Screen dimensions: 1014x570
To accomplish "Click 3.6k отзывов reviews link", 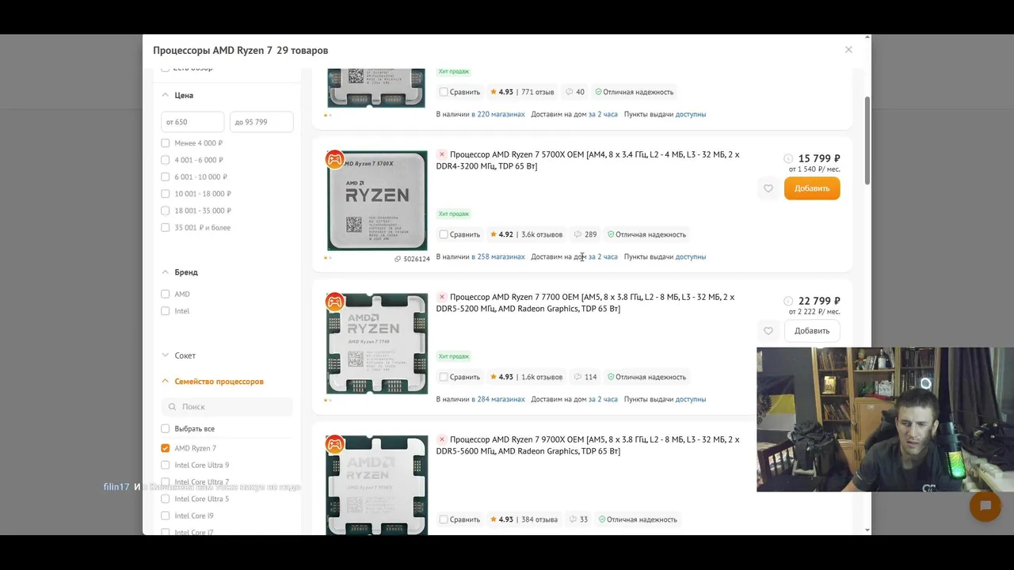I will (x=542, y=234).
